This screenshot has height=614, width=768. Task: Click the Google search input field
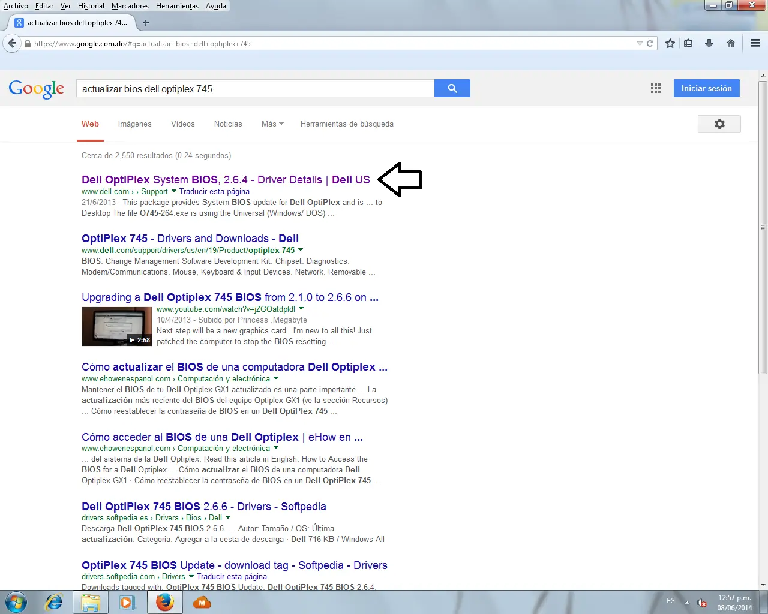pos(255,88)
